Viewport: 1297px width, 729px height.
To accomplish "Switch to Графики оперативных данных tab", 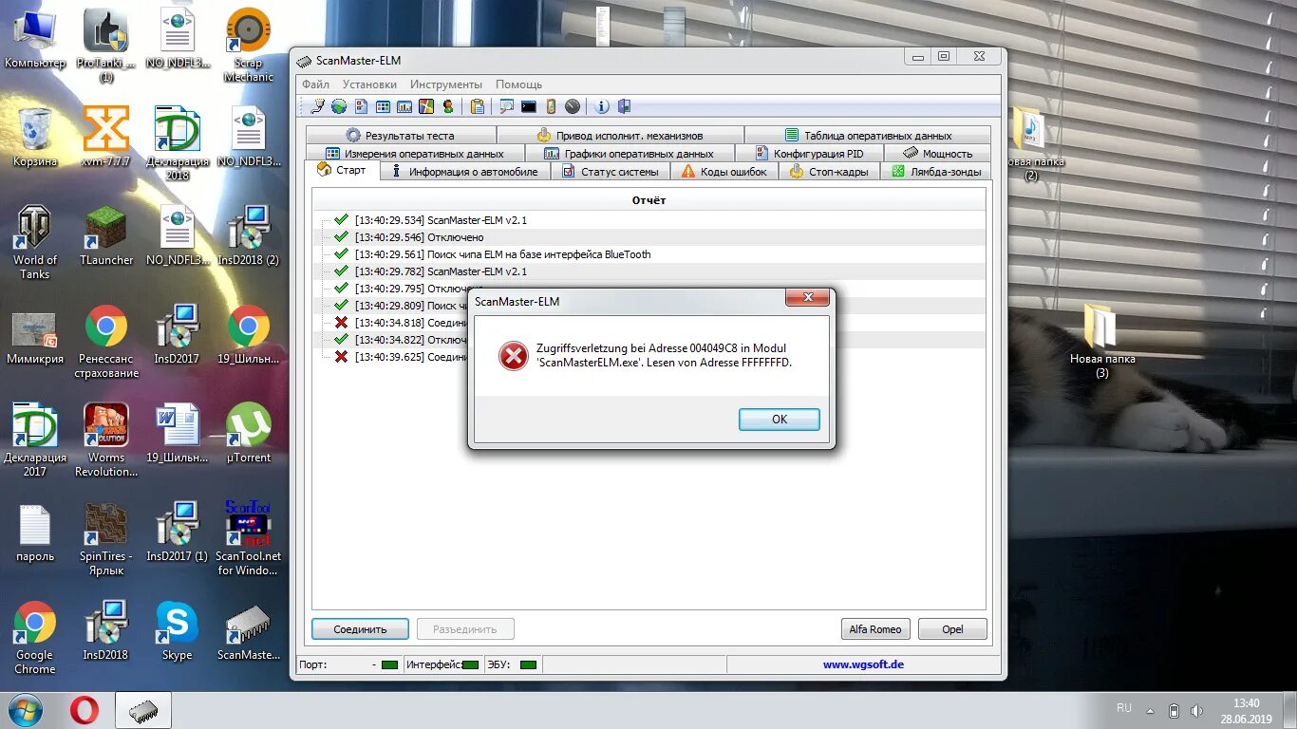I will point(629,153).
